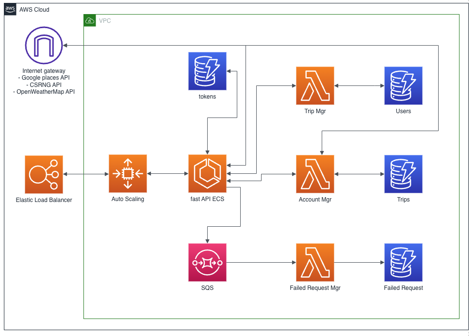Select the 'Failed Request' database label
The image size is (476, 336).
403,288
